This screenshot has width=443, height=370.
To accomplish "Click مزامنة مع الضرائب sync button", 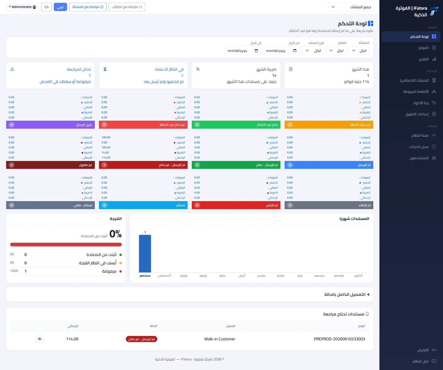I will 127,7.
